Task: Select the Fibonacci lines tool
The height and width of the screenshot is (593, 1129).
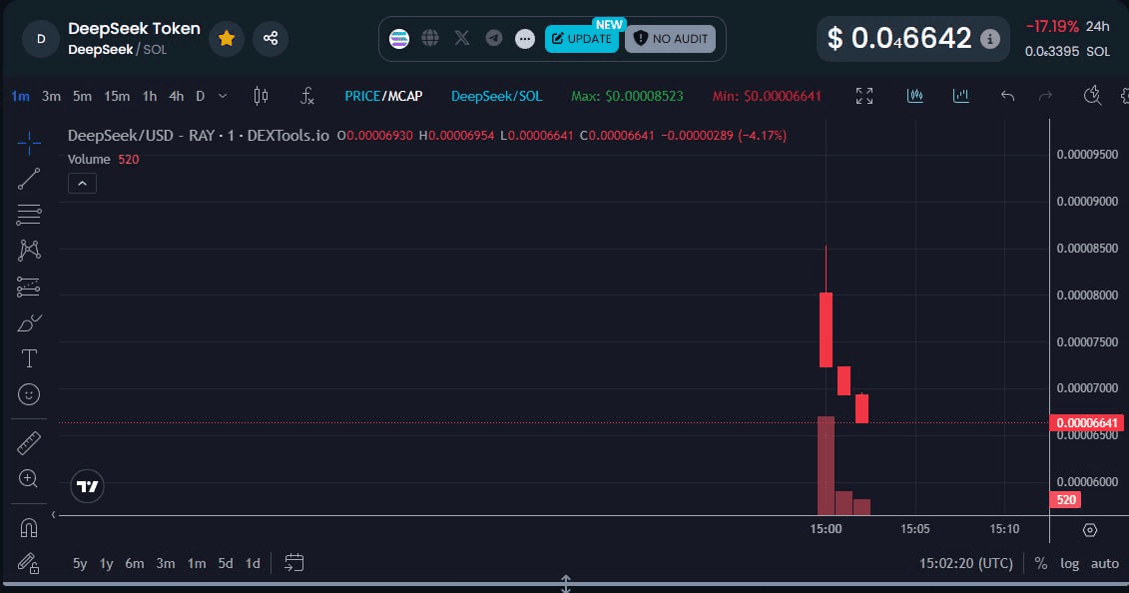Action: click(x=29, y=215)
